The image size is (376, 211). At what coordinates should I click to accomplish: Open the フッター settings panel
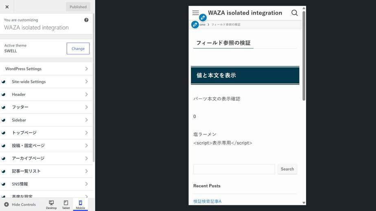(x=46, y=107)
